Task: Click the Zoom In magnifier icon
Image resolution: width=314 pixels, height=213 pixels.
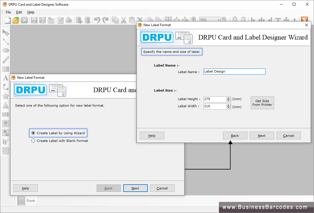Action: [x=194, y=19]
